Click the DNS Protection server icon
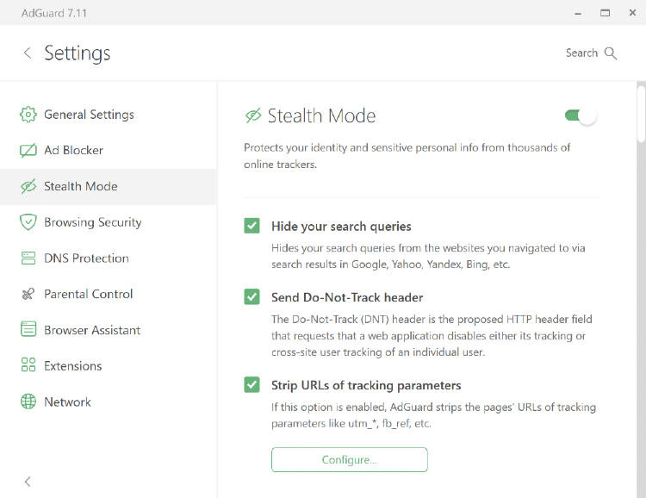This screenshot has height=498, width=646. (28, 258)
